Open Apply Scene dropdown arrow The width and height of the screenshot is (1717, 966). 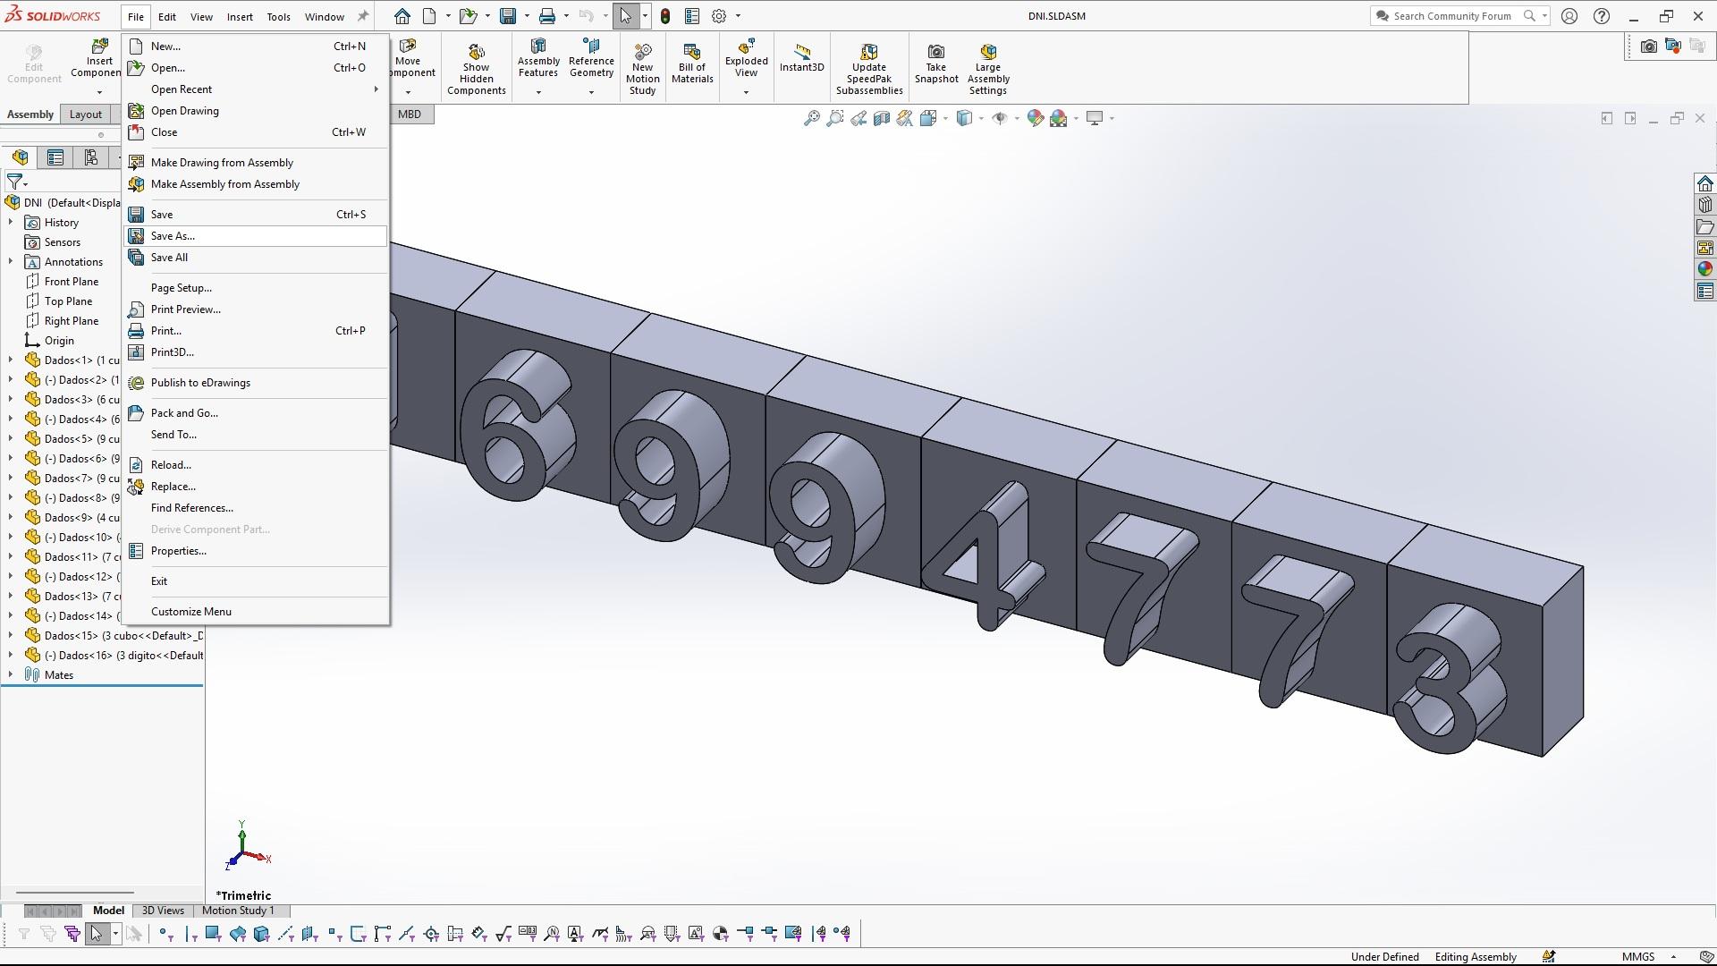(1075, 118)
